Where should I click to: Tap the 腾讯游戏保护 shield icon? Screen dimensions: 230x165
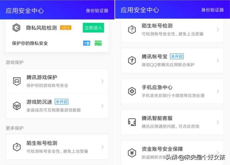tap(17, 81)
